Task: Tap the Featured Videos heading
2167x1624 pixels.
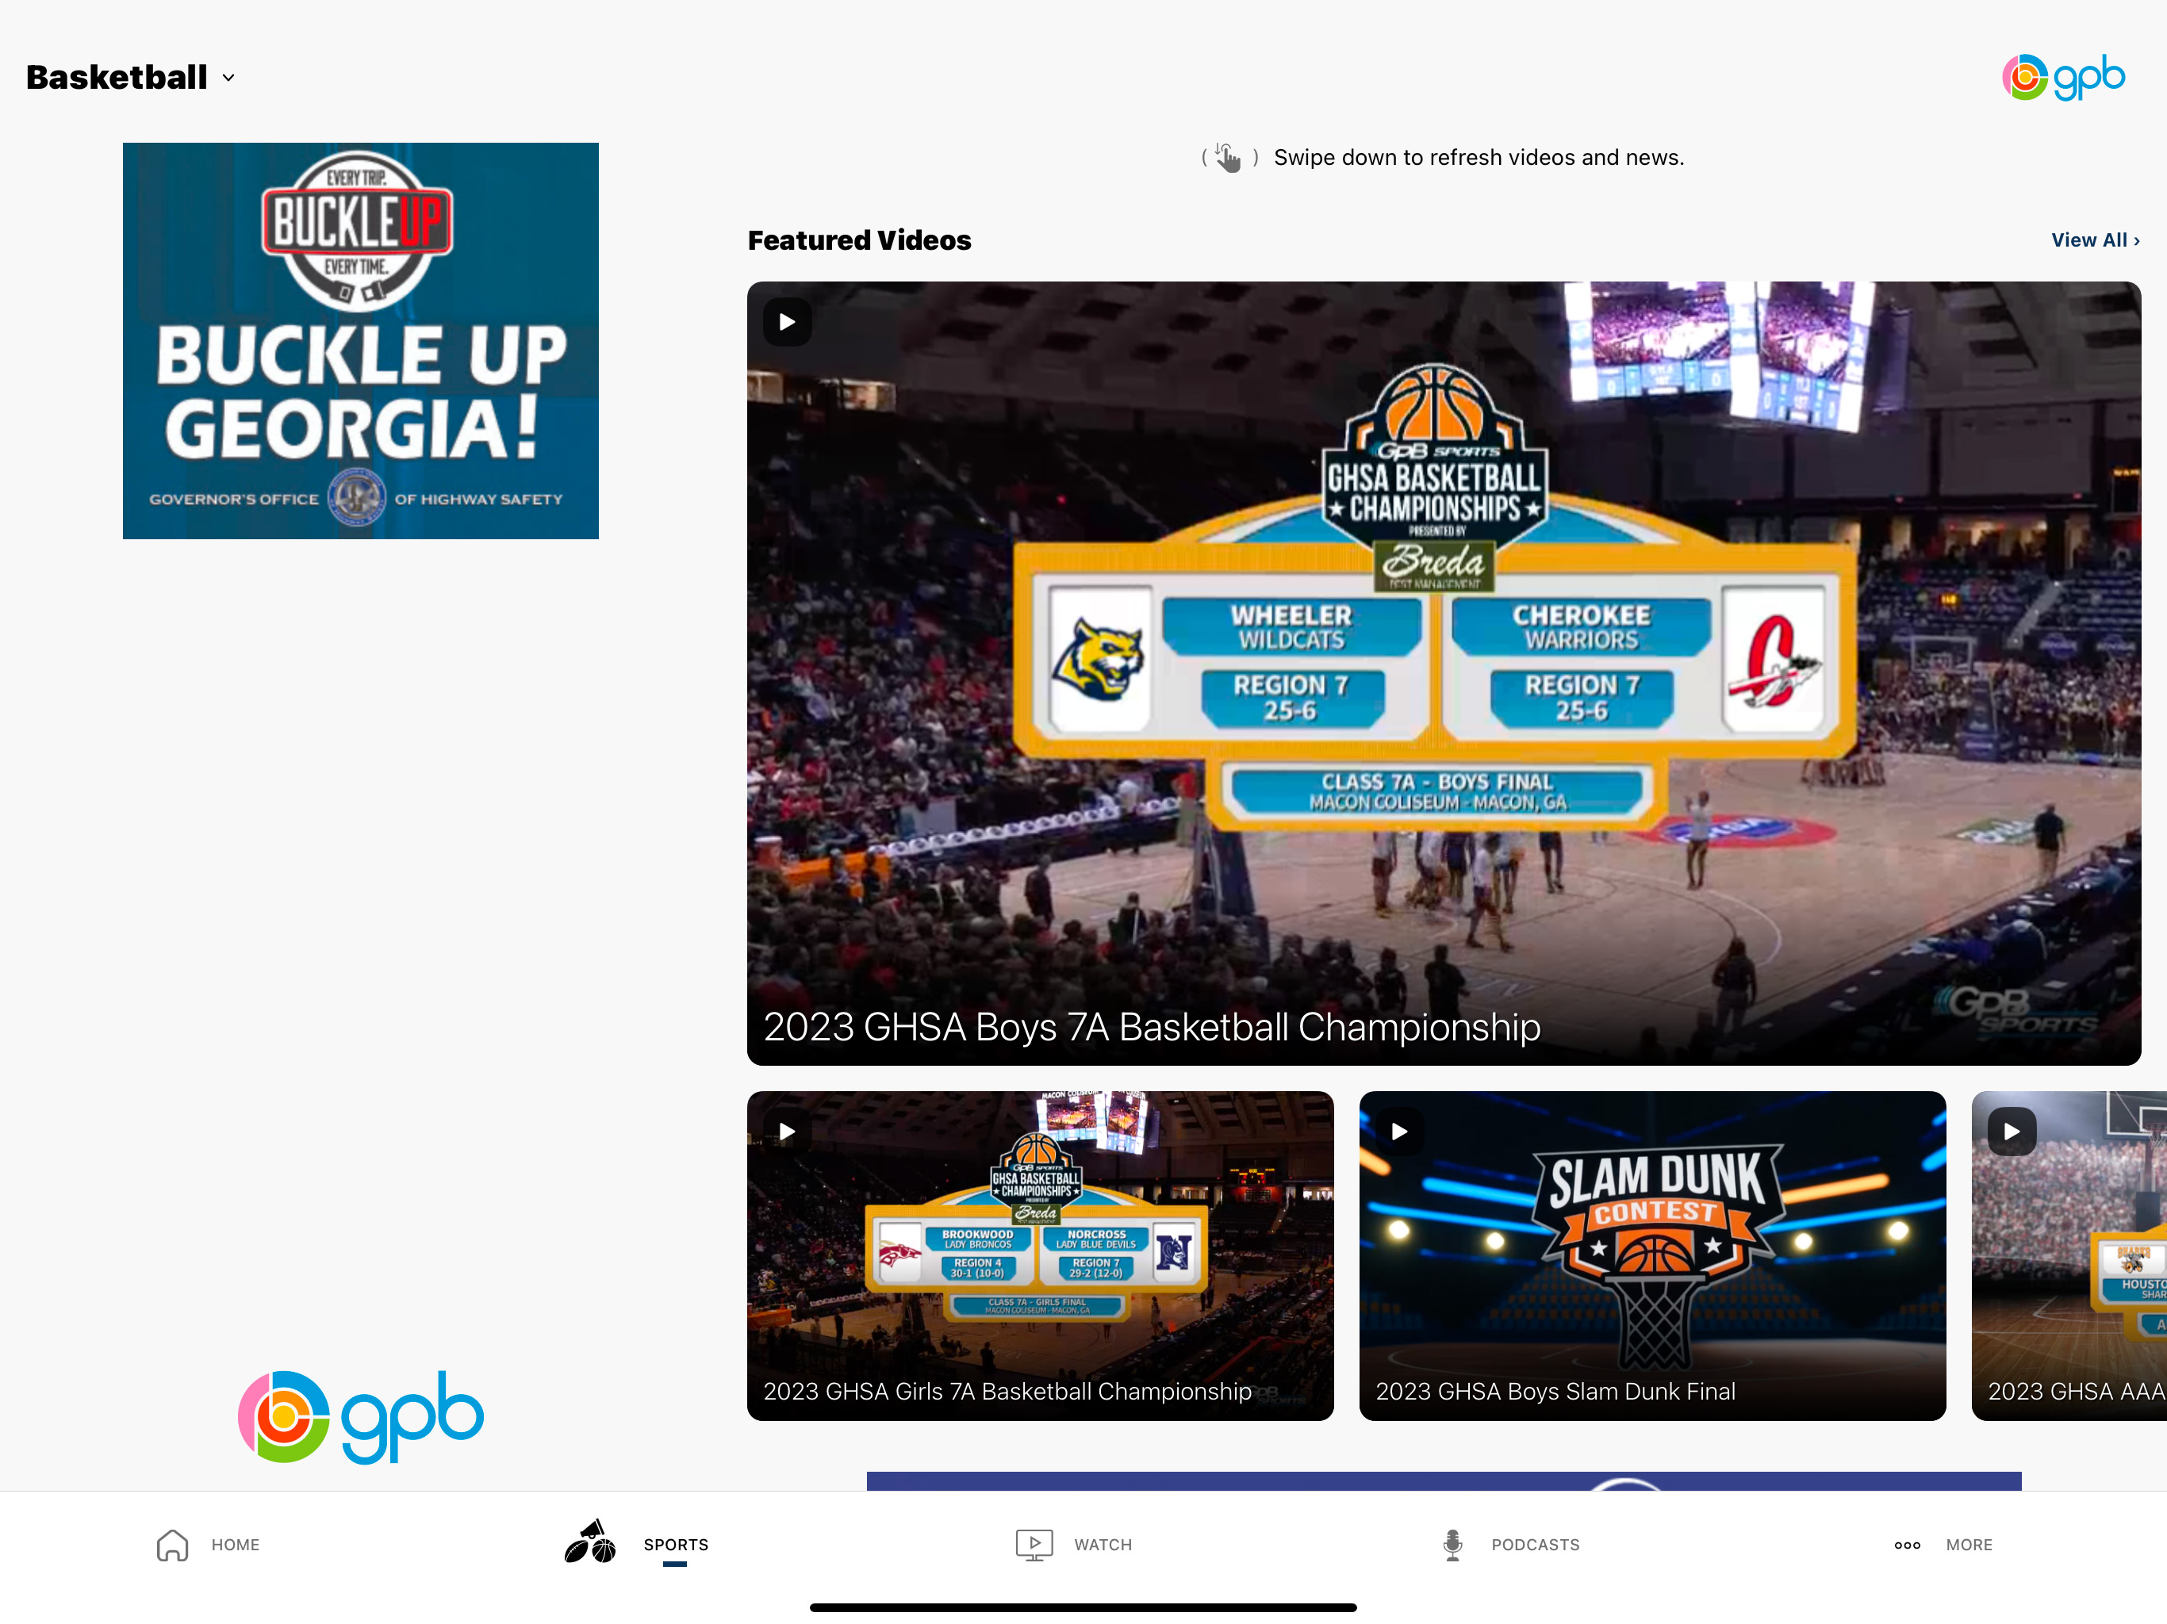Action: (859, 240)
